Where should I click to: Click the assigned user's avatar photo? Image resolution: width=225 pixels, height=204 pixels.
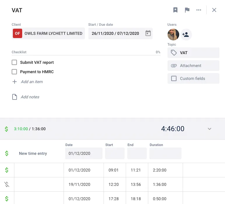(x=173, y=35)
